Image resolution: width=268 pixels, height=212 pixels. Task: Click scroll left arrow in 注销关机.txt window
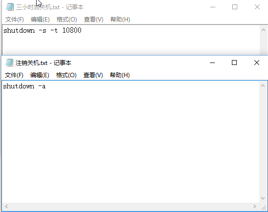(x=6, y=206)
